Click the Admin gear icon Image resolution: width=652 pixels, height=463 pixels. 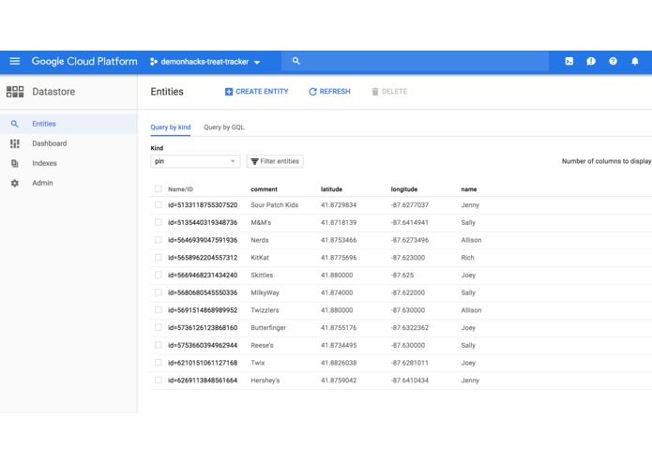click(x=15, y=183)
